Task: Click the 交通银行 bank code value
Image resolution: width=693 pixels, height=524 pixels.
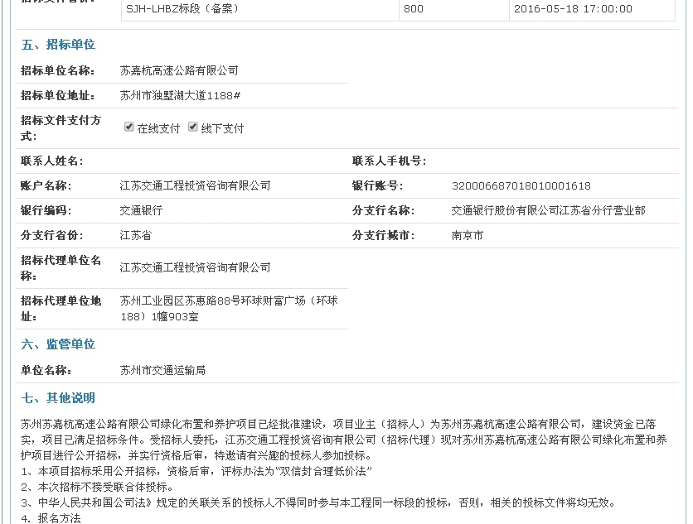Action: coord(141,210)
